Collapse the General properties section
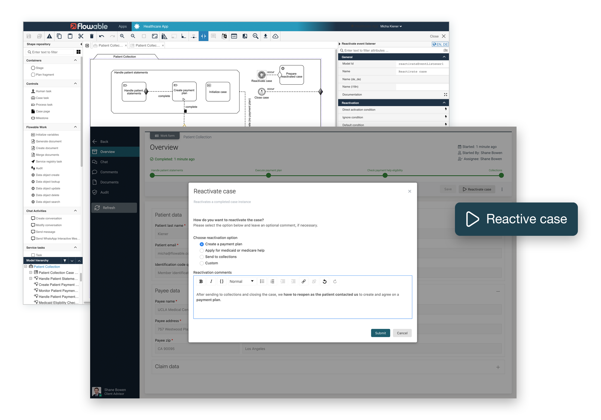 444,57
